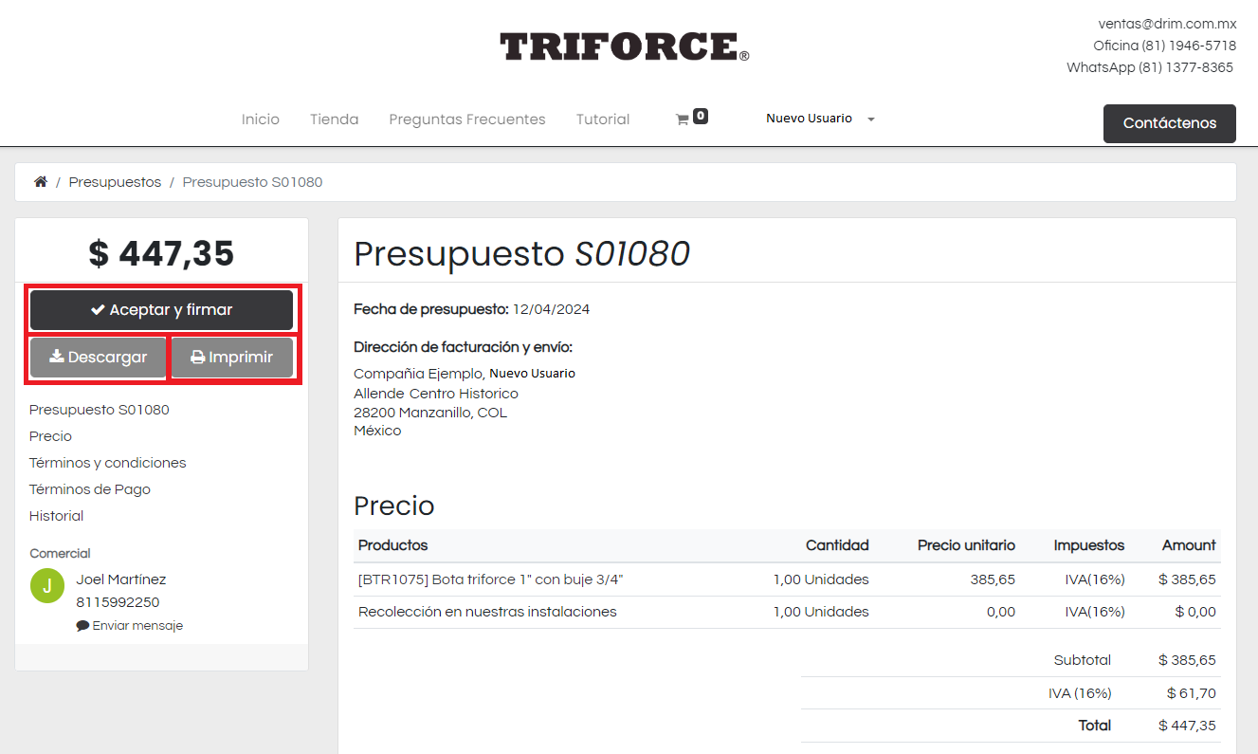Screen dimensions: 1258x754
Task: Click the quote date 12/04/2024
Action: click(x=551, y=309)
